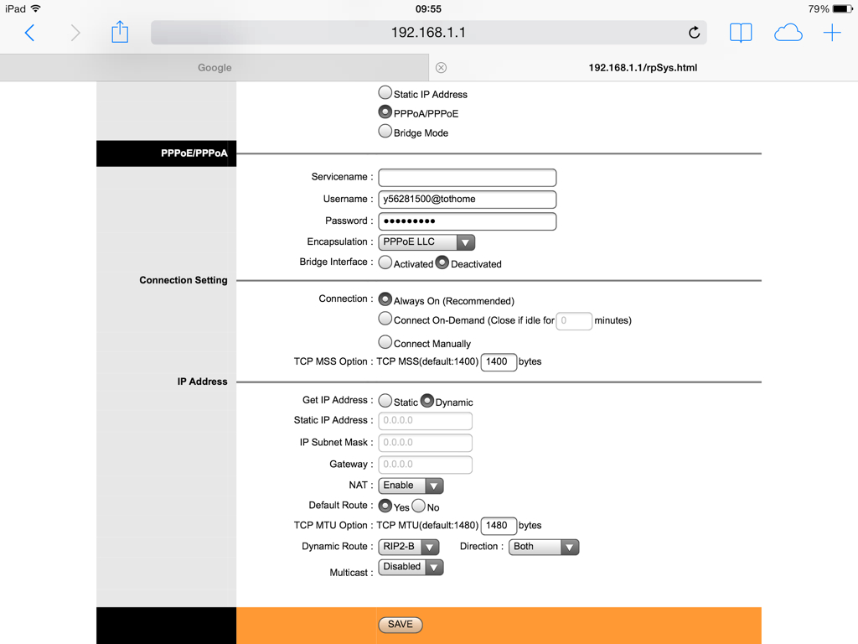
Task: Open the Direction Both dropdown
Action: tap(544, 547)
